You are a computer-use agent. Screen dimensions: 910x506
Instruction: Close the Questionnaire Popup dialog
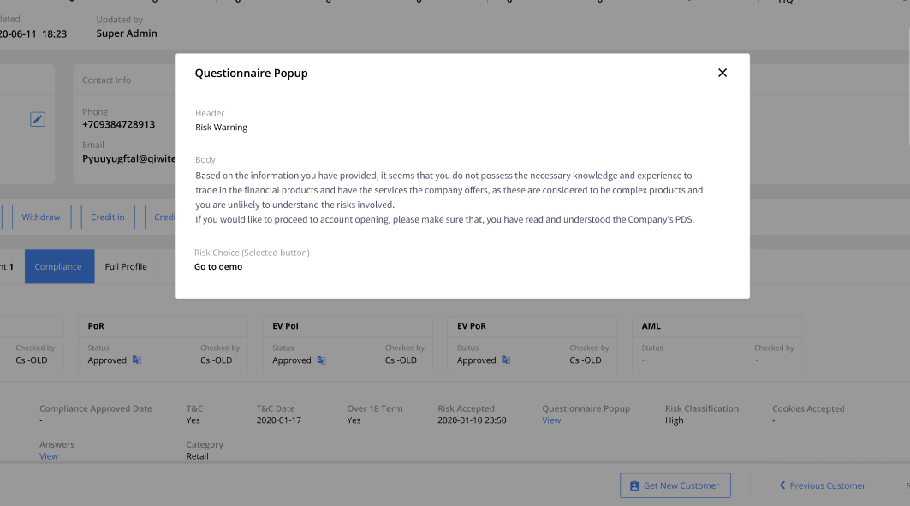[723, 73]
